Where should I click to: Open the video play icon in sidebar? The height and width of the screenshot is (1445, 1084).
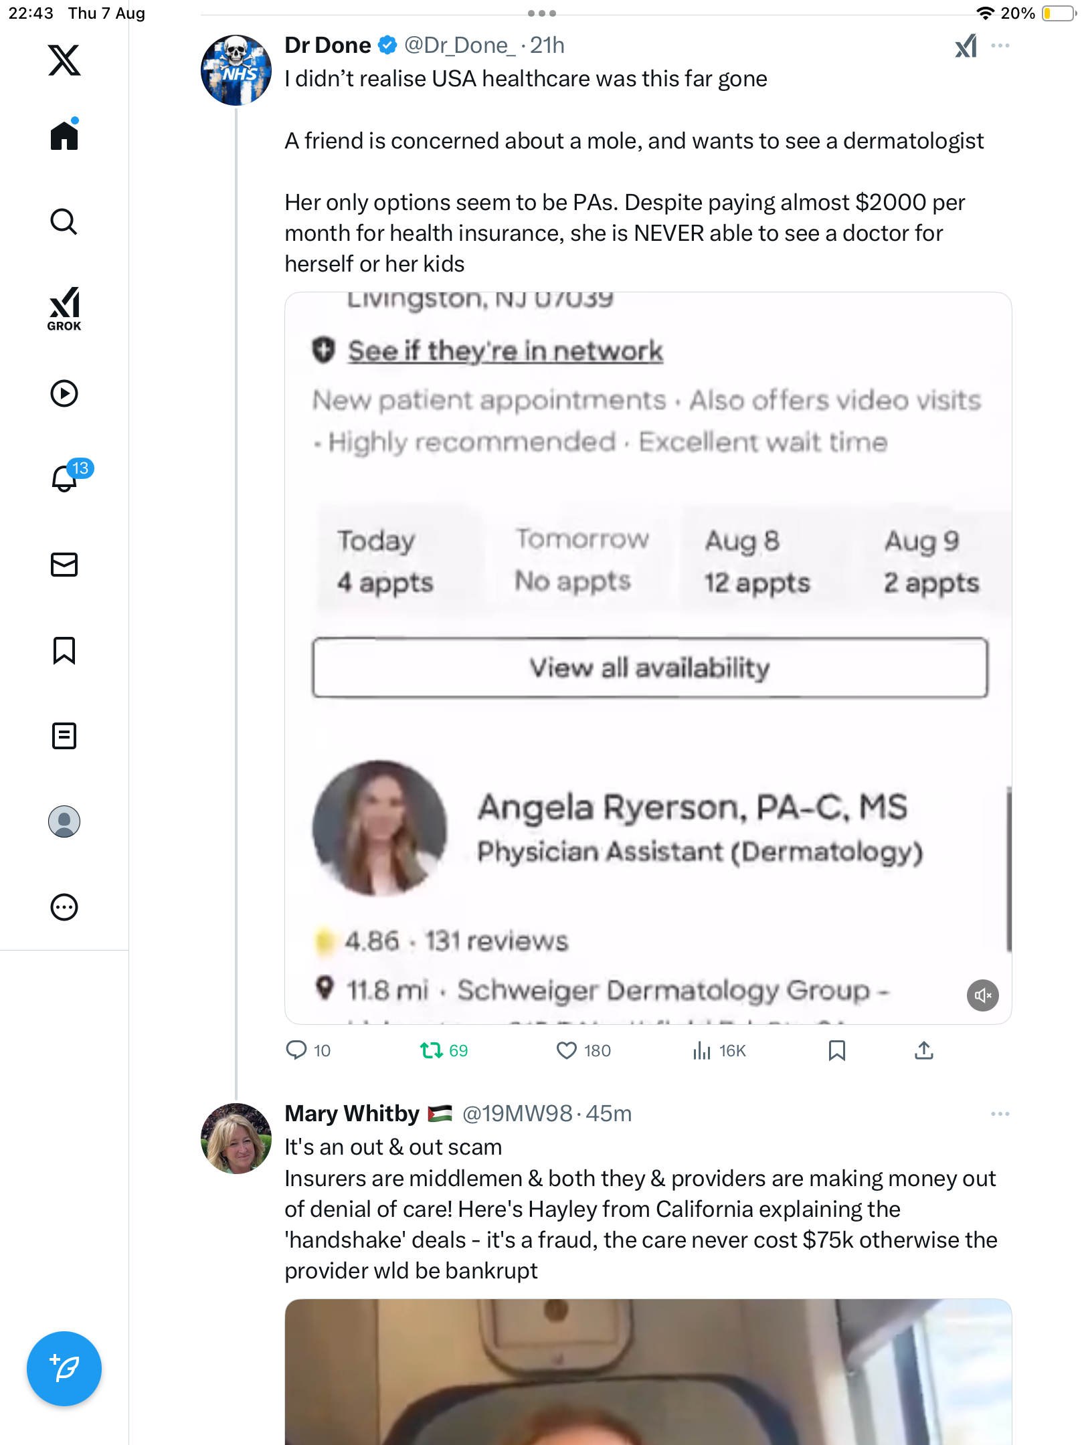64,393
